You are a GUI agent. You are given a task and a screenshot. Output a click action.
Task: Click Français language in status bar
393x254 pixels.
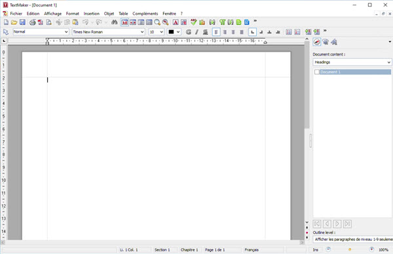pos(252,249)
